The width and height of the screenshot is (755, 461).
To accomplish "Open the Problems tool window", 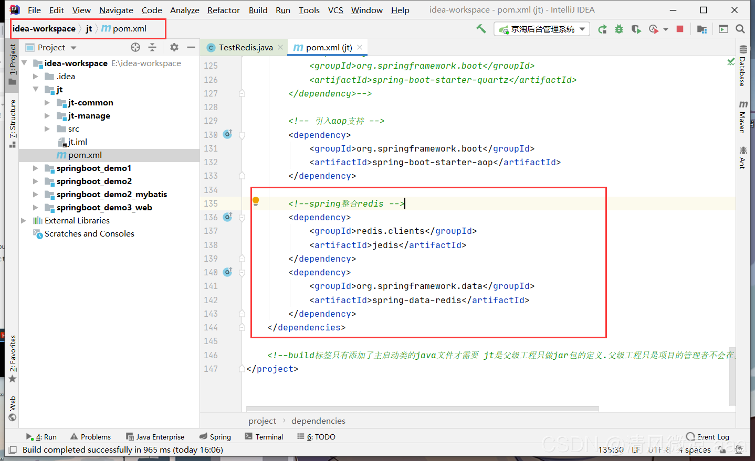I will (90, 436).
